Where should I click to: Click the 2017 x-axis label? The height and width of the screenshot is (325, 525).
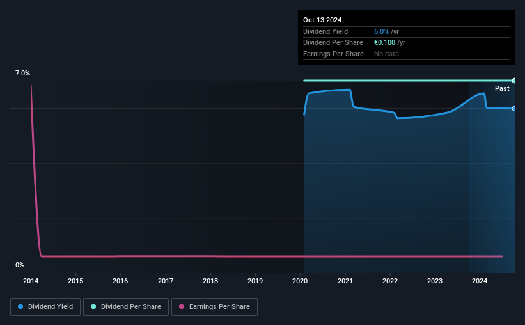(166, 281)
